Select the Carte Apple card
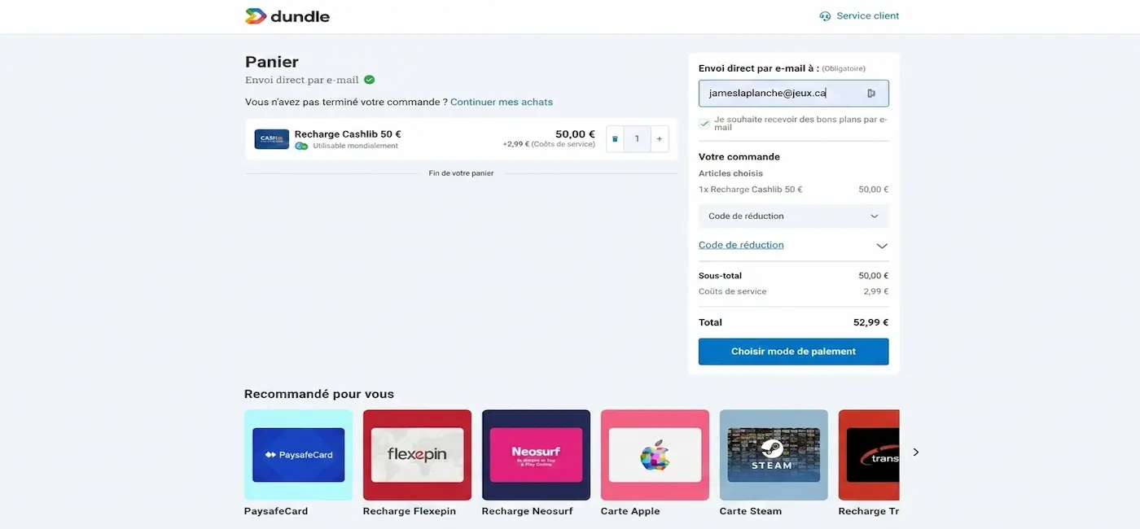This screenshot has height=529, width=1140. 655,455
